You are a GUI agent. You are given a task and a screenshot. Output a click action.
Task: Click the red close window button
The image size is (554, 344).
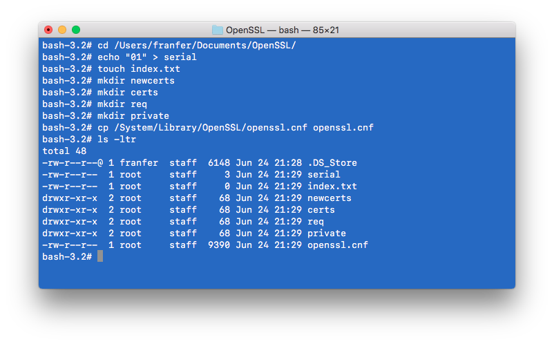click(48, 30)
